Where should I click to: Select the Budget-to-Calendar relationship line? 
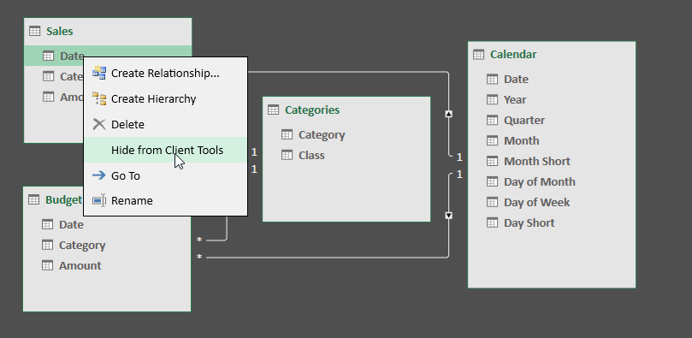(x=327, y=257)
